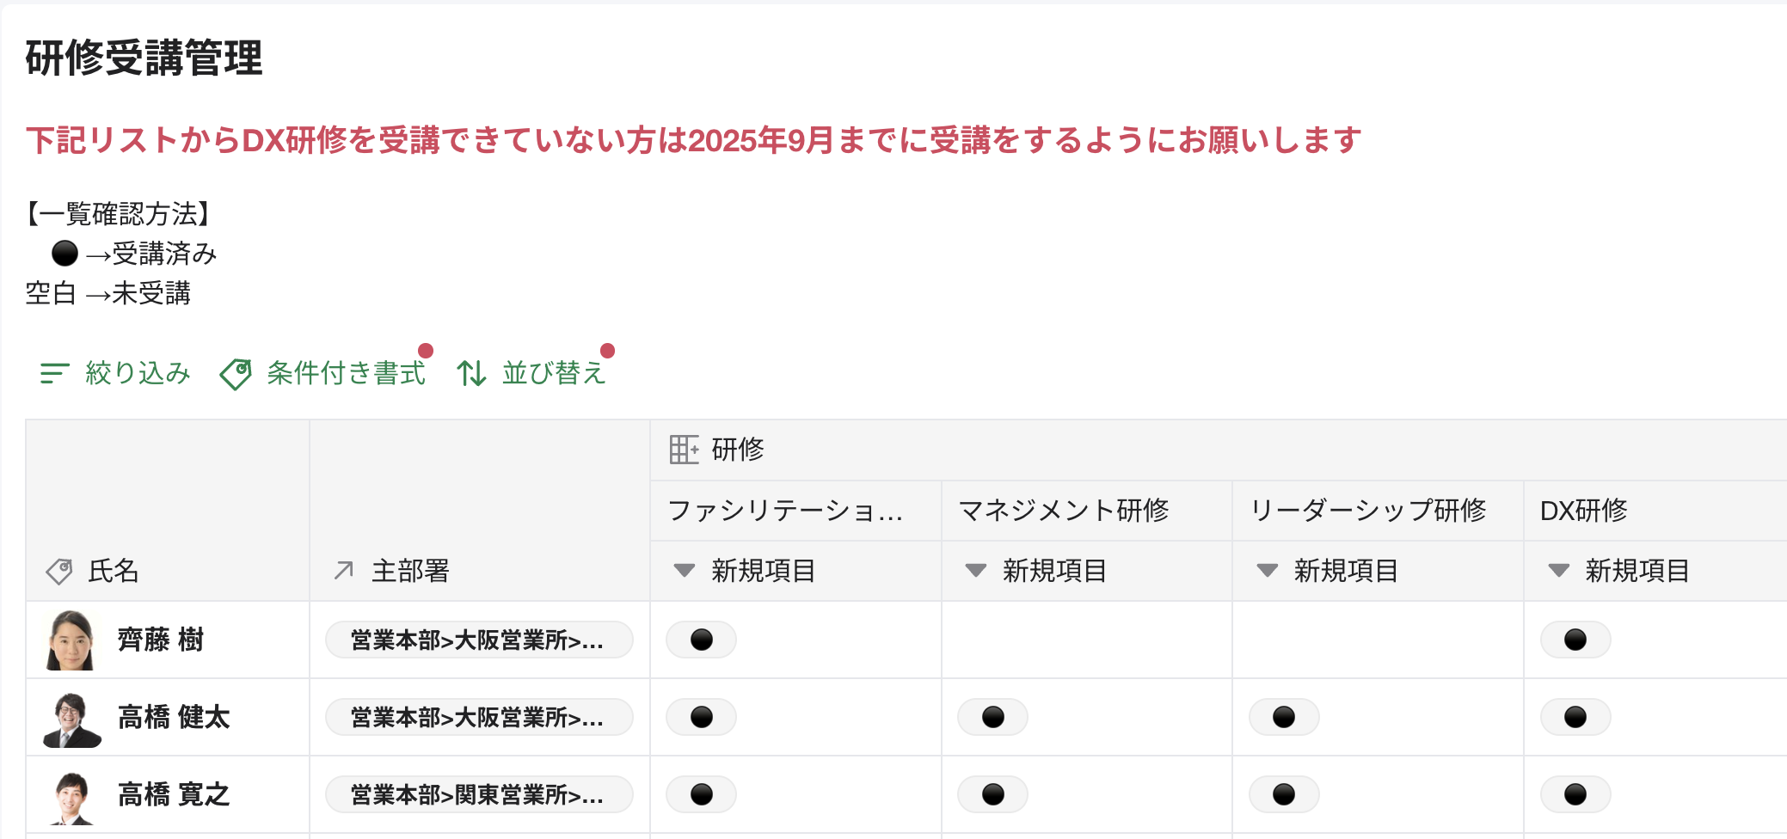This screenshot has width=1787, height=839.
Task: Toggle 高橋 寛之's リーダーシップ研修 status dot
Action: coord(1283,794)
